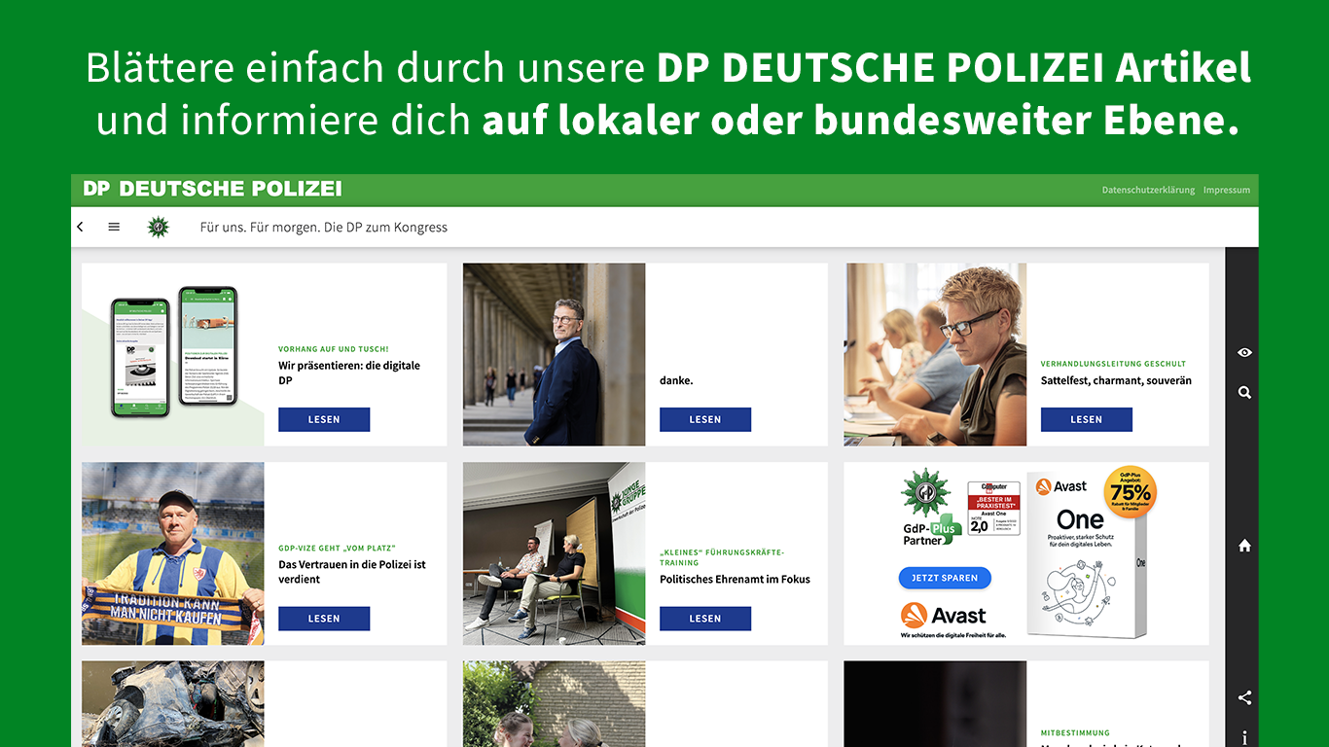
Task: Open the Datenschutzerklärung link
Action: tap(1148, 190)
